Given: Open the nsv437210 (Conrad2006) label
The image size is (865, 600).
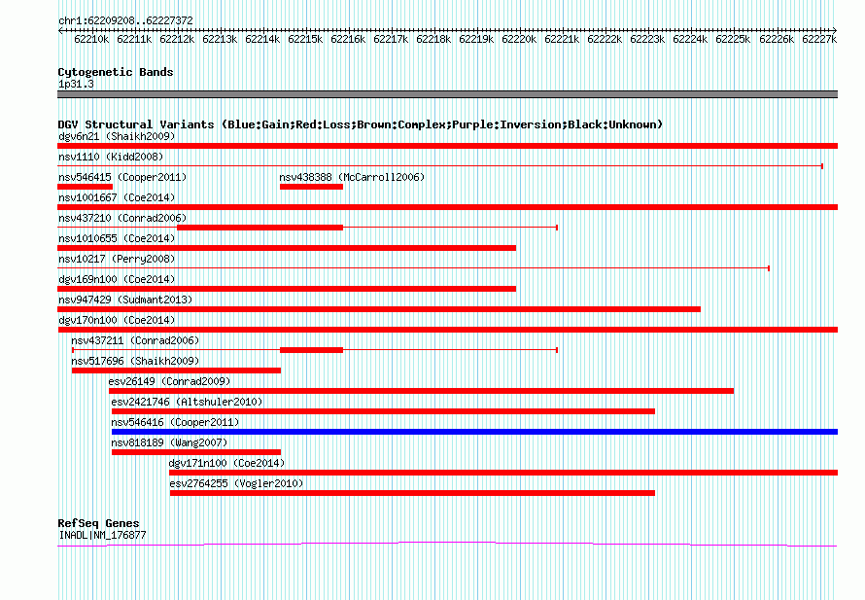Looking at the screenshot, I should click(x=122, y=218).
